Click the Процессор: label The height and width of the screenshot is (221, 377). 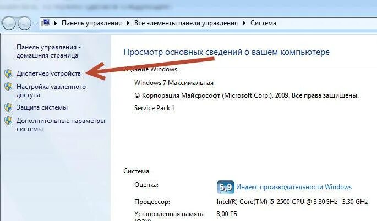click(x=152, y=202)
